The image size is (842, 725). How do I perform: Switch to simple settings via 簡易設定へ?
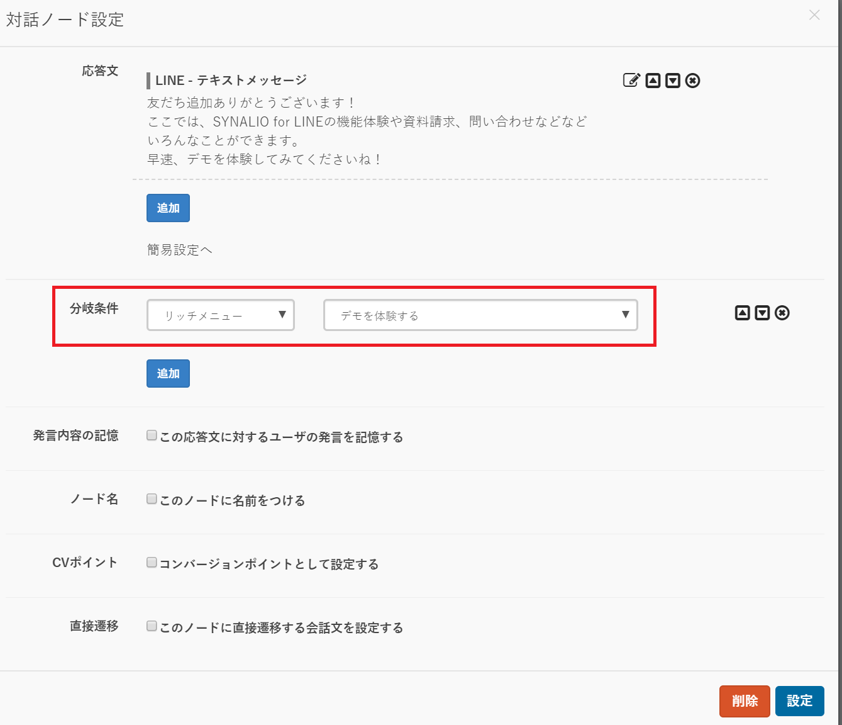tap(179, 250)
